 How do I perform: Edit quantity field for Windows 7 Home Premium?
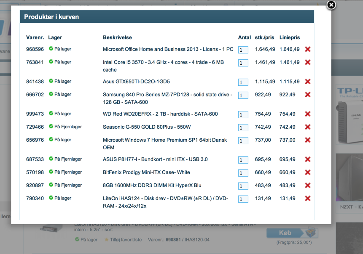[x=243, y=140]
